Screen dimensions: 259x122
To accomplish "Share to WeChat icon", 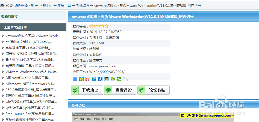I will coord(119,79).
